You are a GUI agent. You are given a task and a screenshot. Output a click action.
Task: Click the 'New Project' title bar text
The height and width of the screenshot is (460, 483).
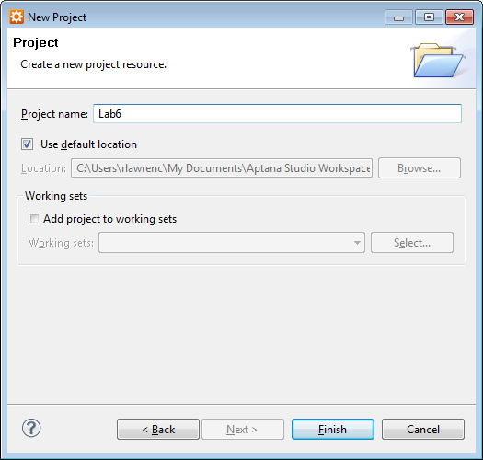click(x=57, y=17)
